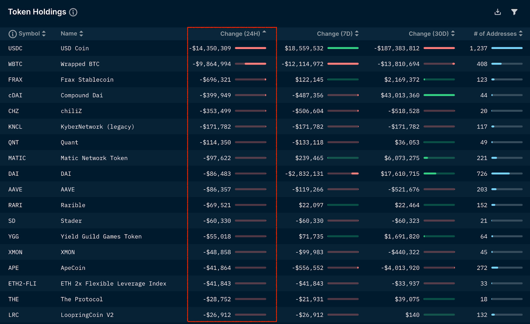The height and width of the screenshot is (324, 530).
Task: Click the $6,073,275 30D value for MATIC
Action: click(x=402, y=158)
